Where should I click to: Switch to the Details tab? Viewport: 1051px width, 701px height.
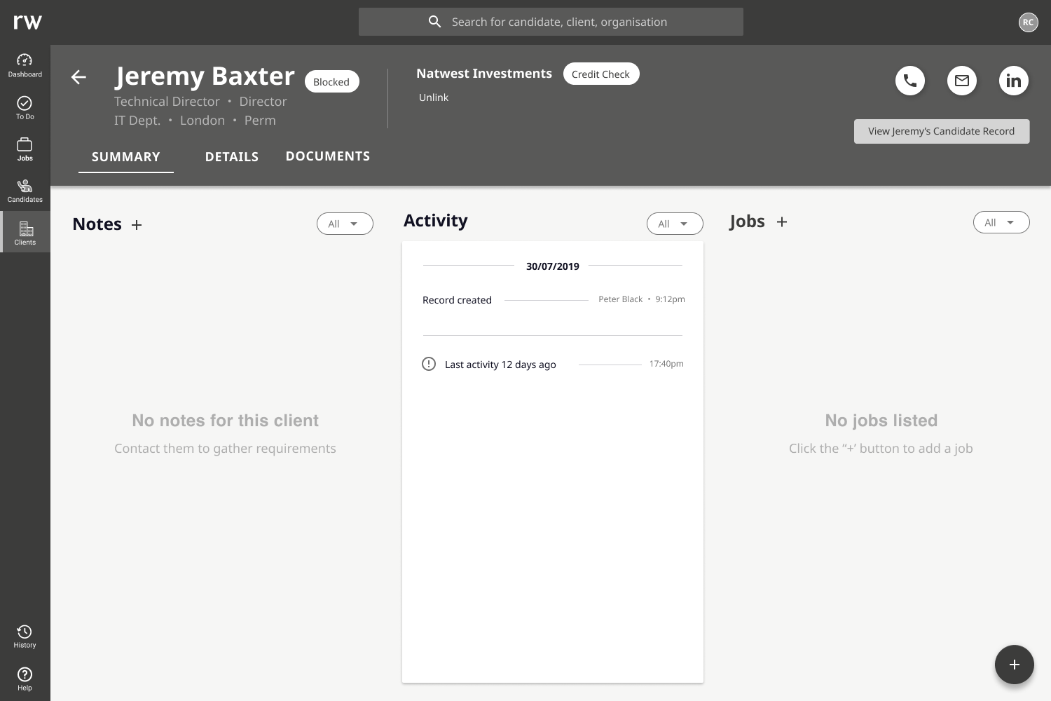232,157
